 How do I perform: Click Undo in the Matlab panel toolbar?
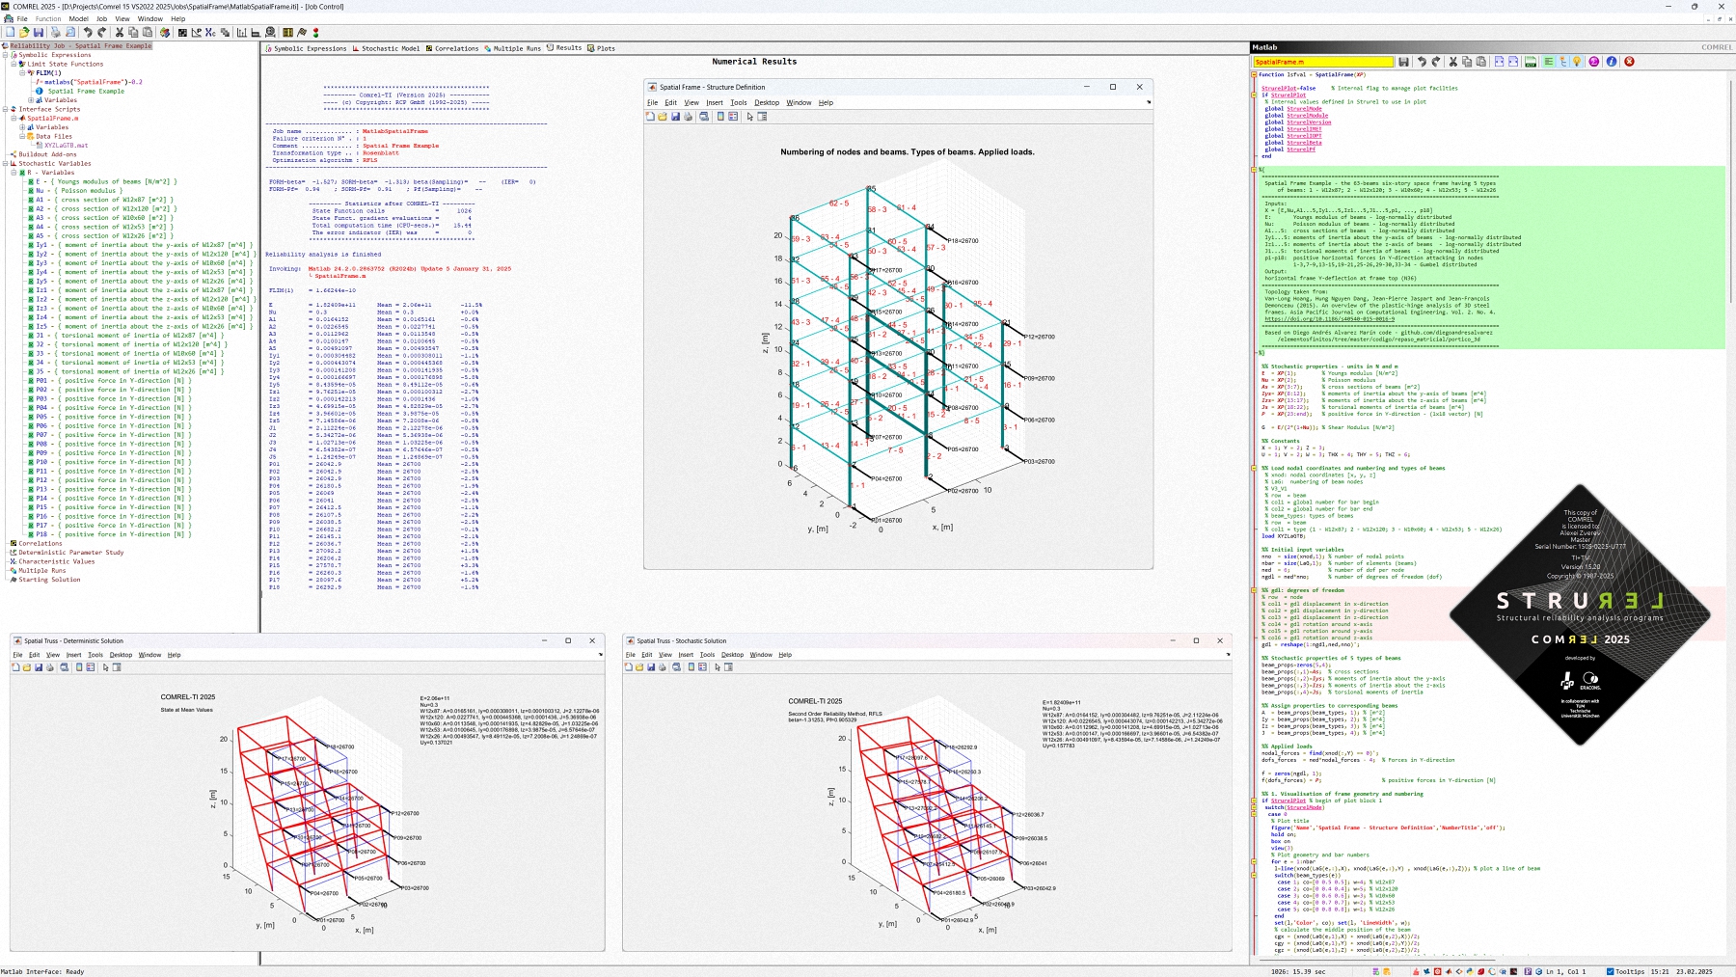pyautogui.click(x=1423, y=62)
